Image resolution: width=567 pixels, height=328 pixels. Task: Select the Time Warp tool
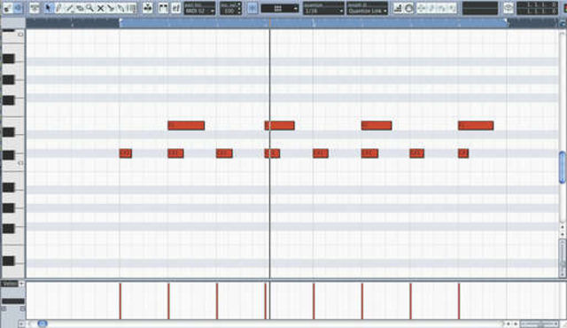(132, 8)
